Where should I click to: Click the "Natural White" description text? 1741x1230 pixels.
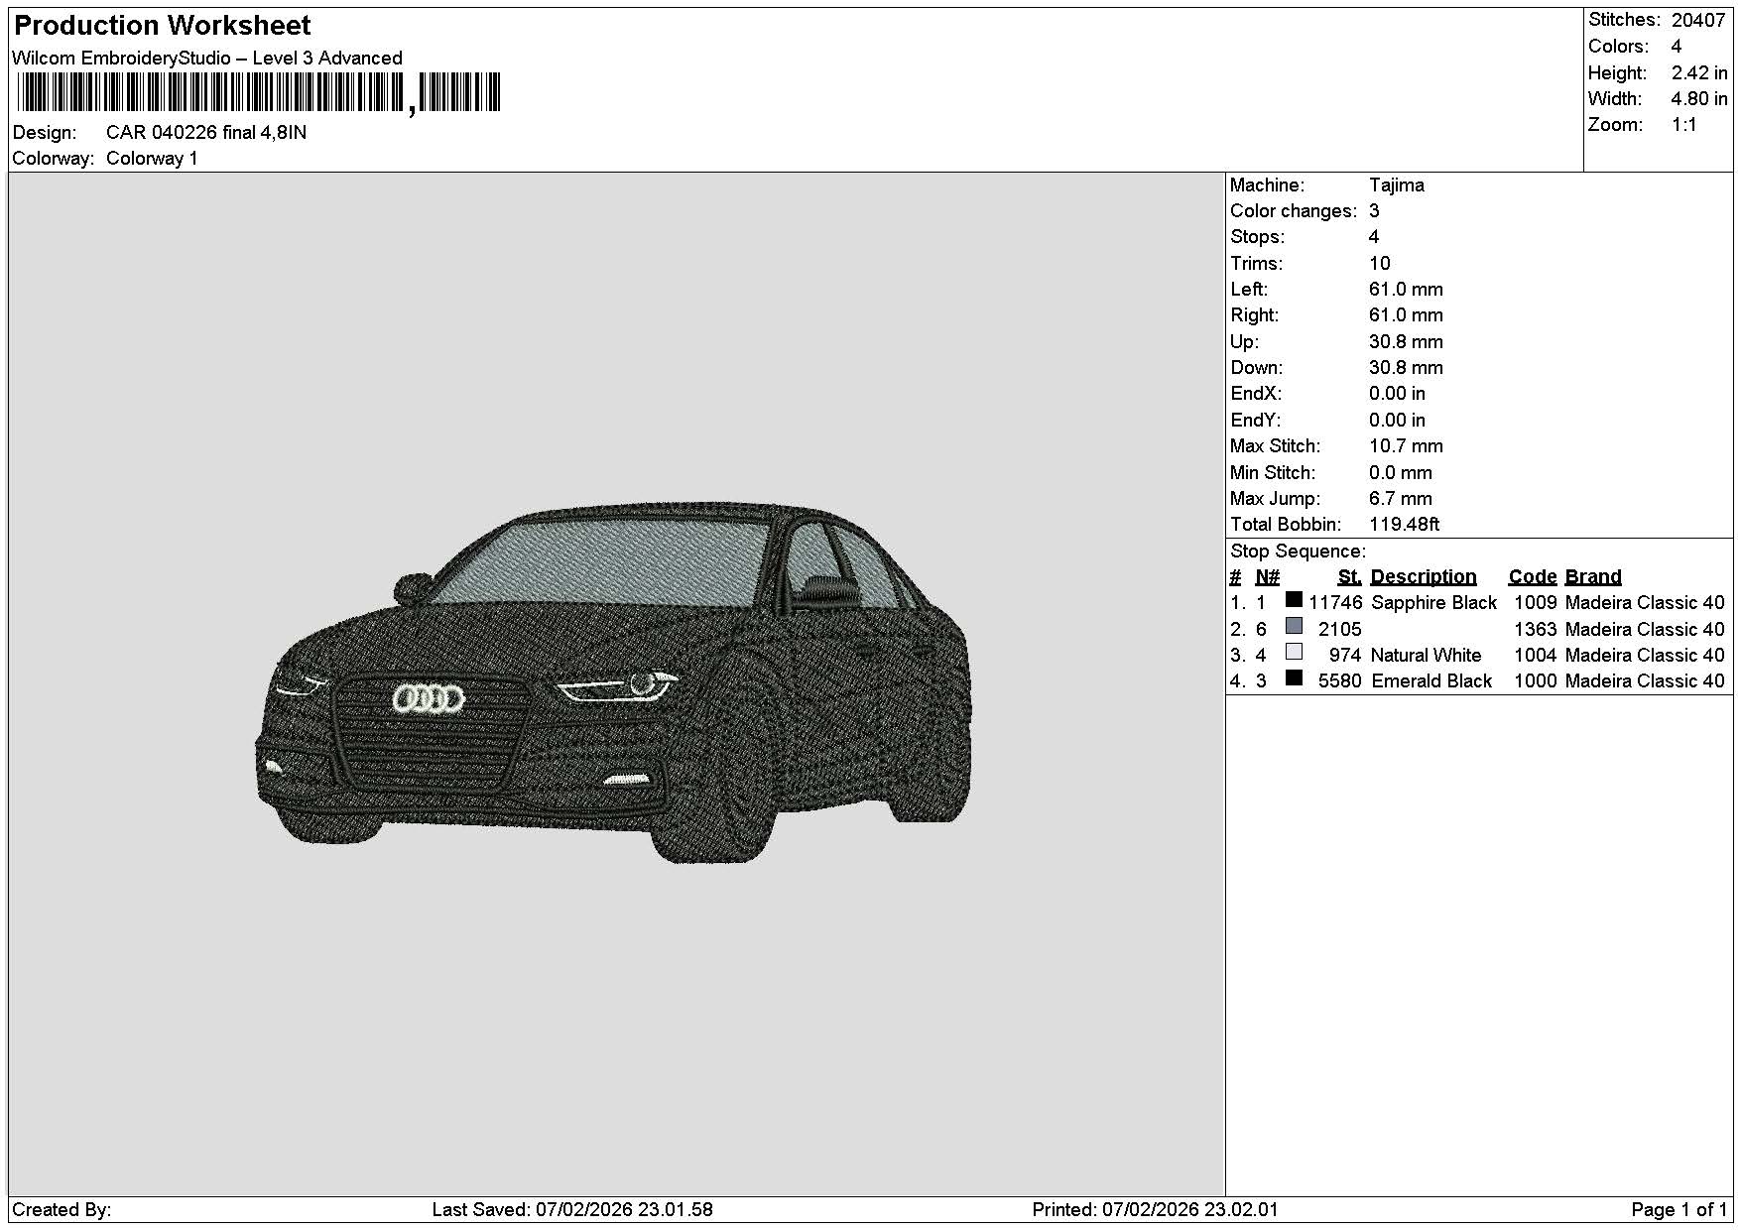point(1426,655)
